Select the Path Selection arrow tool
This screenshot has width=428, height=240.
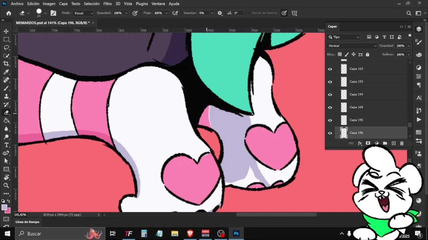pyautogui.click(x=6, y=161)
